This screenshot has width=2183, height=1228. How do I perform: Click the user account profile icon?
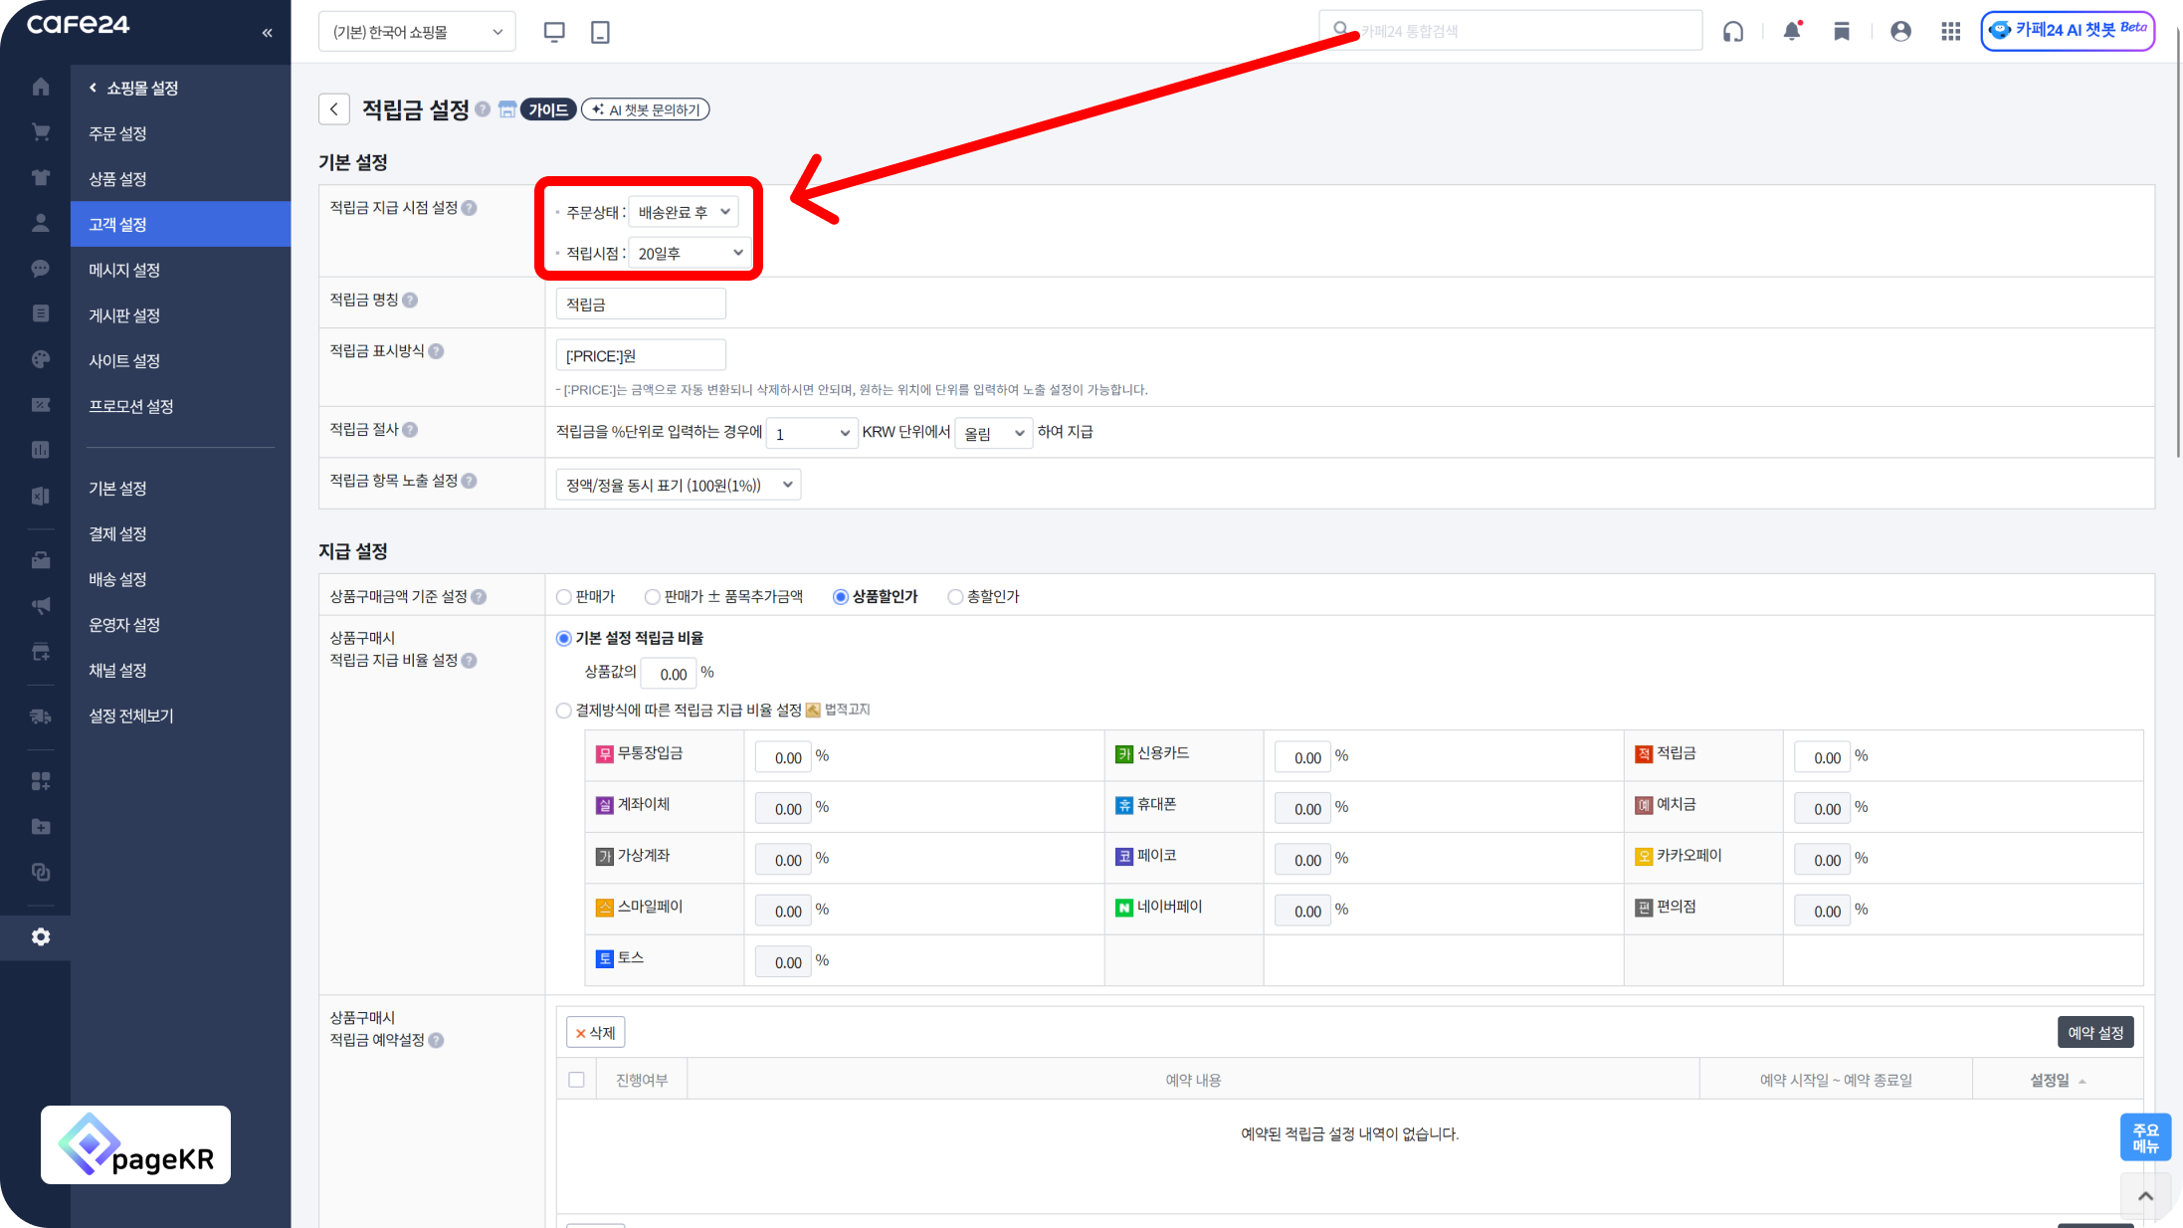pyautogui.click(x=1900, y=32)
